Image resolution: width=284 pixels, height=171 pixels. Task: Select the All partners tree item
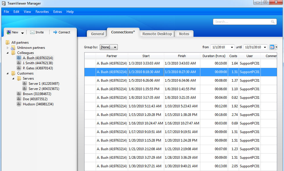pos(20,42)
